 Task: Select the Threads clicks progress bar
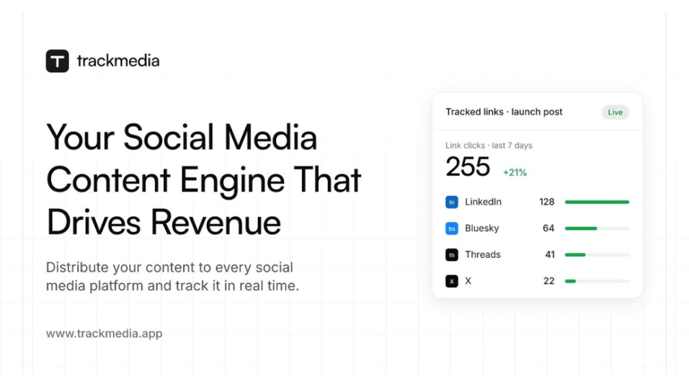point(596,255)
